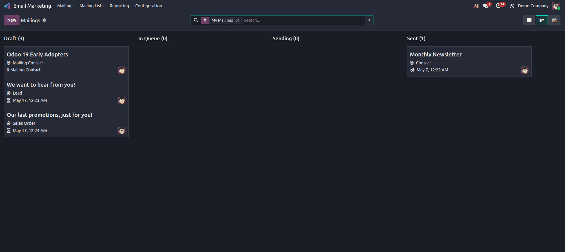Click the In Queue (0) column header
The image size is (565, 252).
tap(153, 38)
